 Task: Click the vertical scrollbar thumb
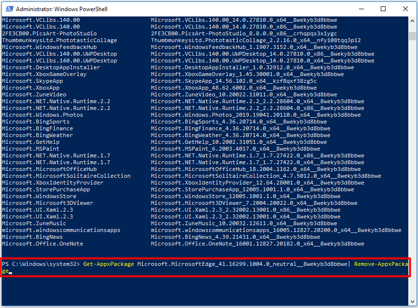click(x=412, y=36)
